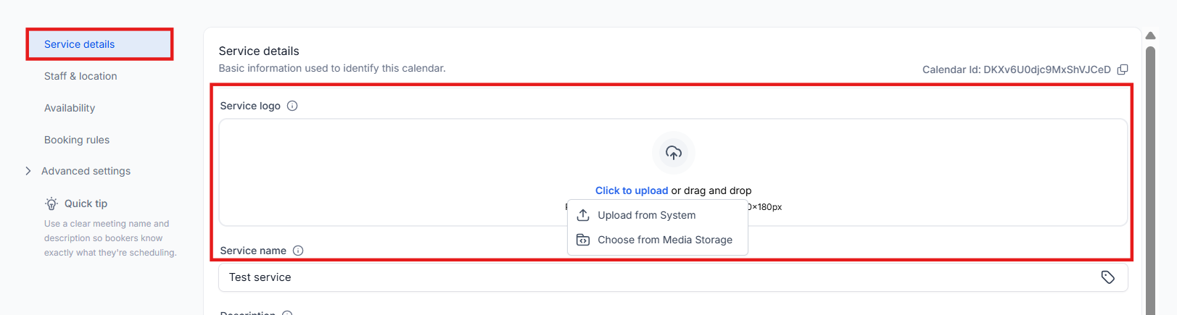Select Upload from System option
The height and width of the screenshot is (315, 1177).
tap(646, 215)
